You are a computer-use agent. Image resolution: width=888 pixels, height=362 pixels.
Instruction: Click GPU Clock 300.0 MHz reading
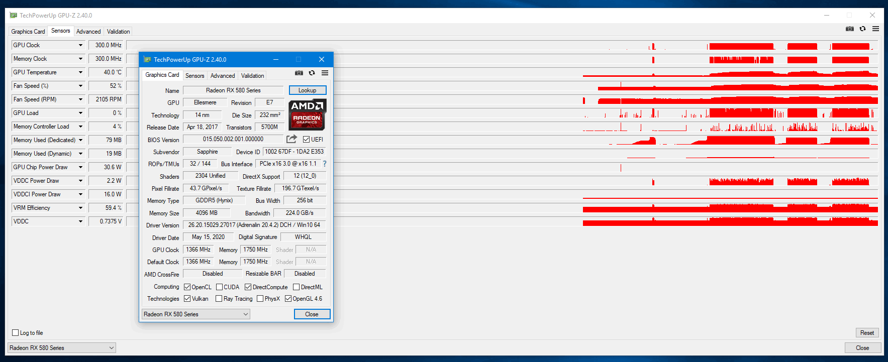tap(106, 45)
